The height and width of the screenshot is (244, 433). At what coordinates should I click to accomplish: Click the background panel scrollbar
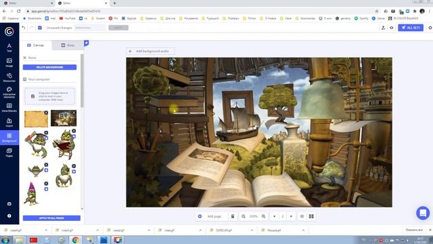click(x=82, y=81)
